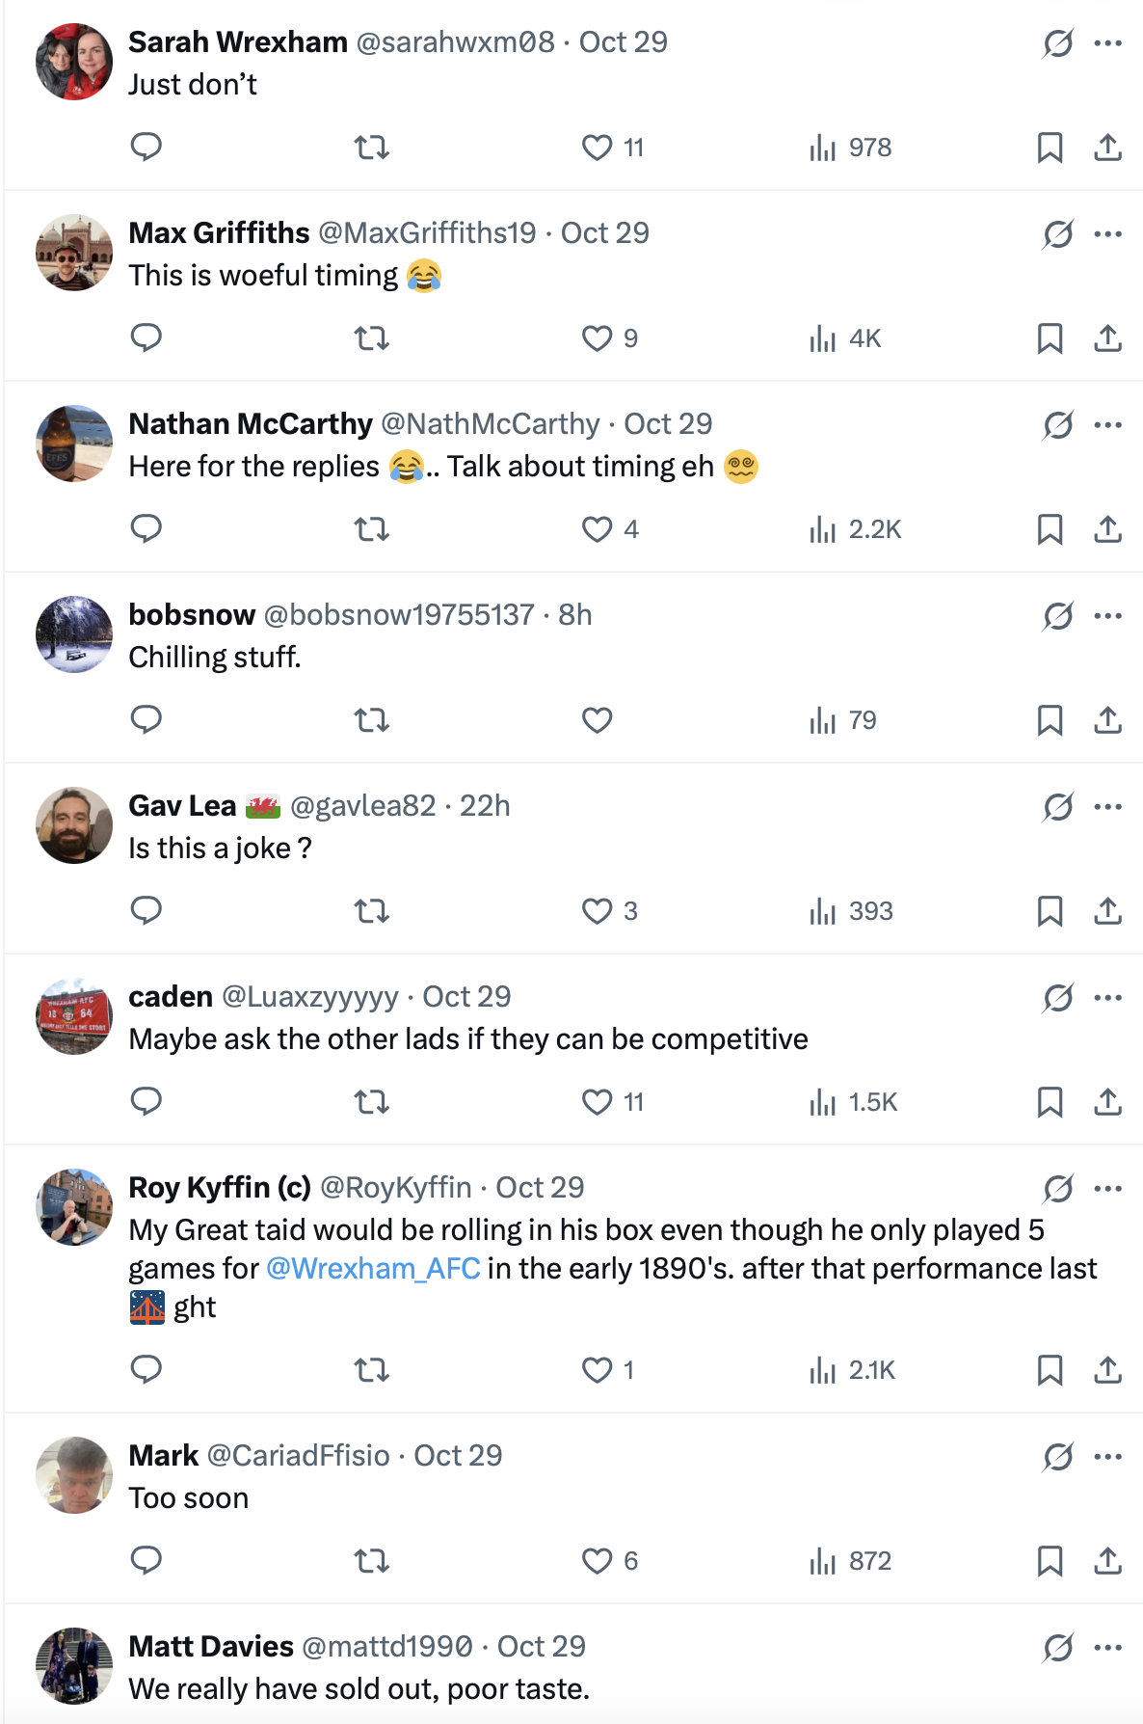Open the @Wrexham_AFC mention link
The width and height of the screenshot is (1143, 1724).
click(373, 1268)
